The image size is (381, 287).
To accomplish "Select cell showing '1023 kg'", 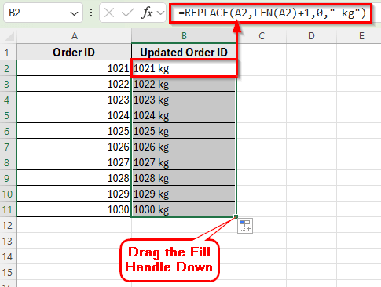I will pos(184,100).
